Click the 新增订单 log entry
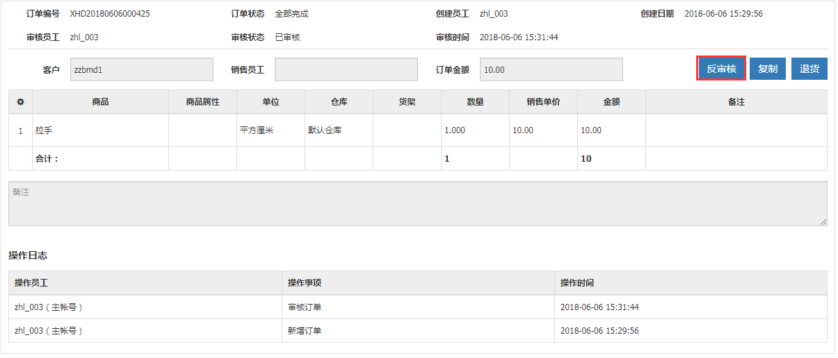838x358 pixels. pyautogui.click(x=305, y=331)
